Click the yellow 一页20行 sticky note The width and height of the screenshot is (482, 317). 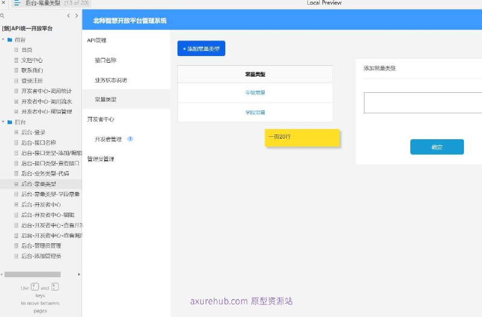click(x=302, y=138)
